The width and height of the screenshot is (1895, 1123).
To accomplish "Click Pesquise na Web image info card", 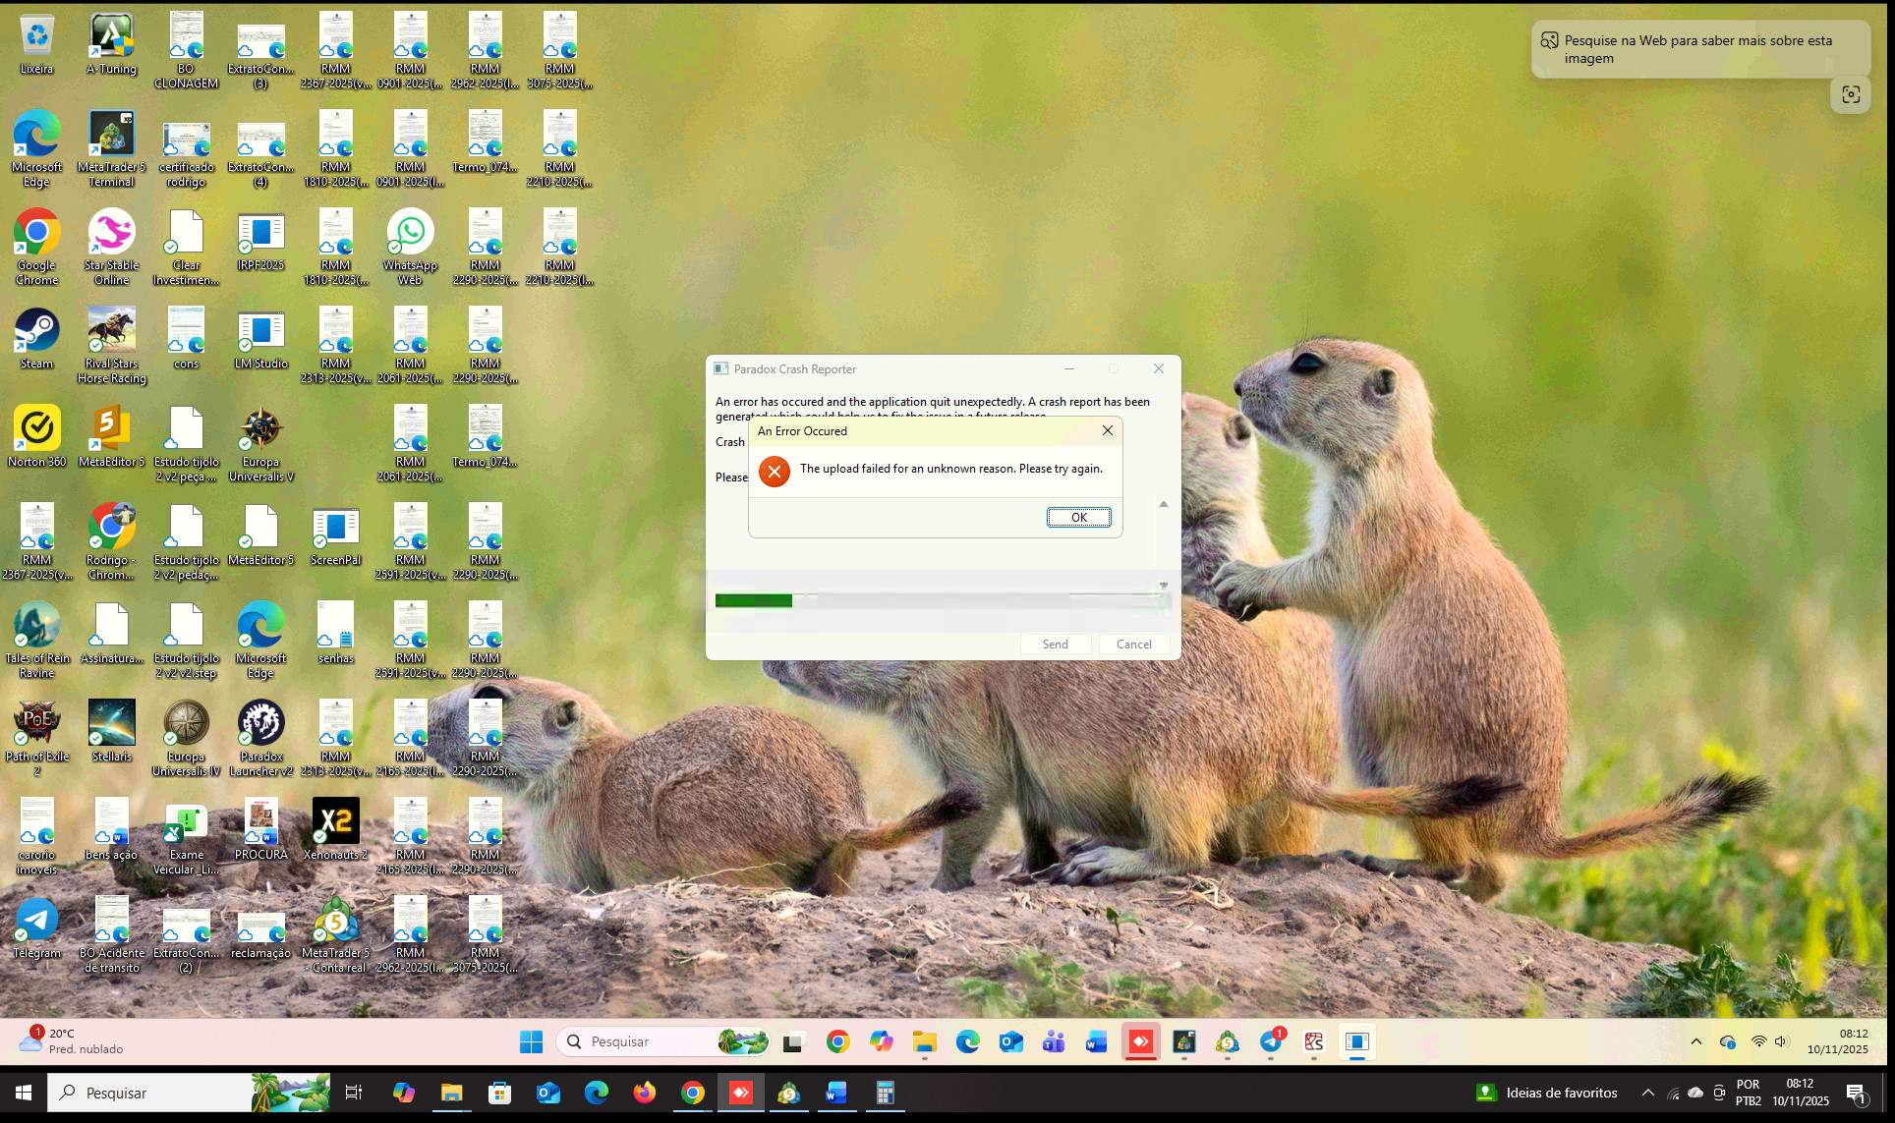I will pyautogui.click(x=1699, y=49).
